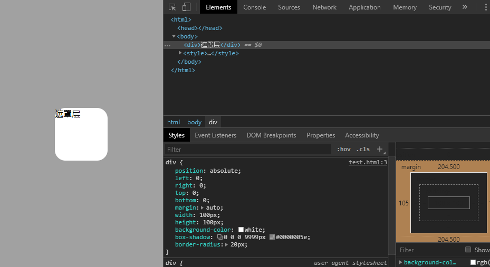The image size is (490, 267).
Task: Expand the margin shorthand property
Action: pos(202,207)
